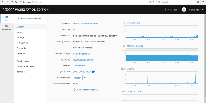Click the system time info icon
The width and height of the screenshot is (206, 103).
(93, 72)
